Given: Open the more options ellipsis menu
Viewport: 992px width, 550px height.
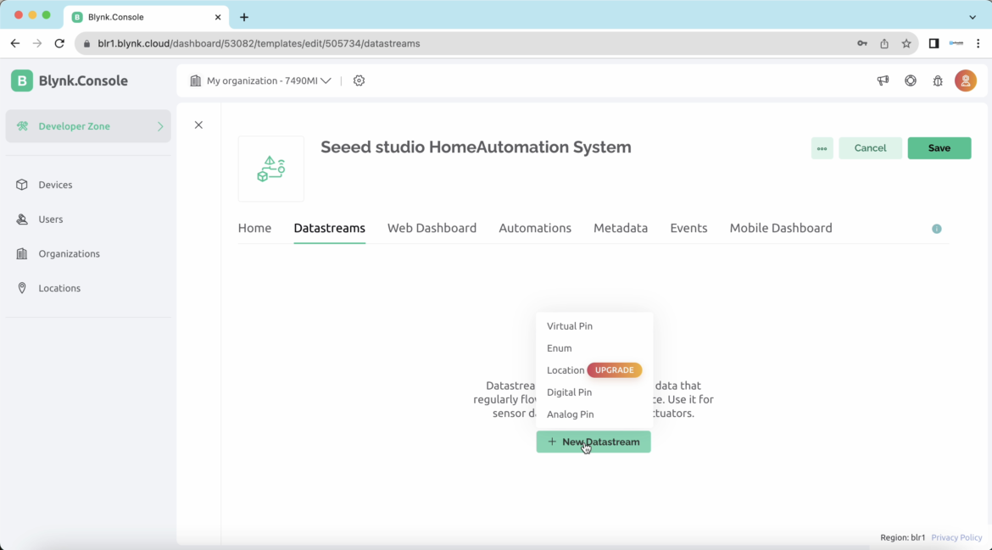Looking at the screenshot, I should pos(822,147).
